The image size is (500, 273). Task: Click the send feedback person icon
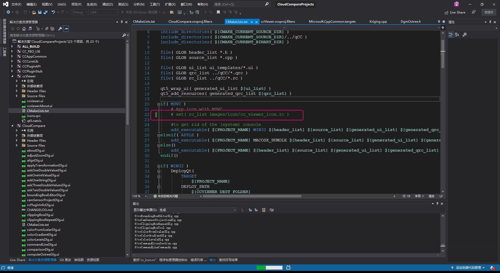[474, 12]
